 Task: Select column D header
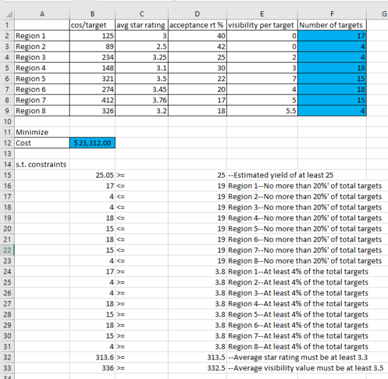pos(197,14)
